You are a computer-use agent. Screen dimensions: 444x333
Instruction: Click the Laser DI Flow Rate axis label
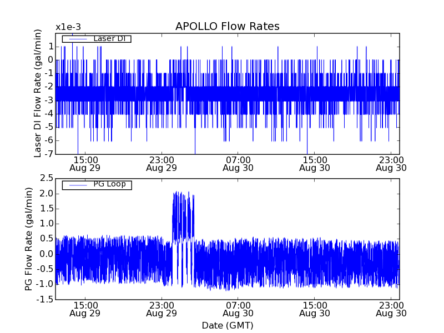38,93
